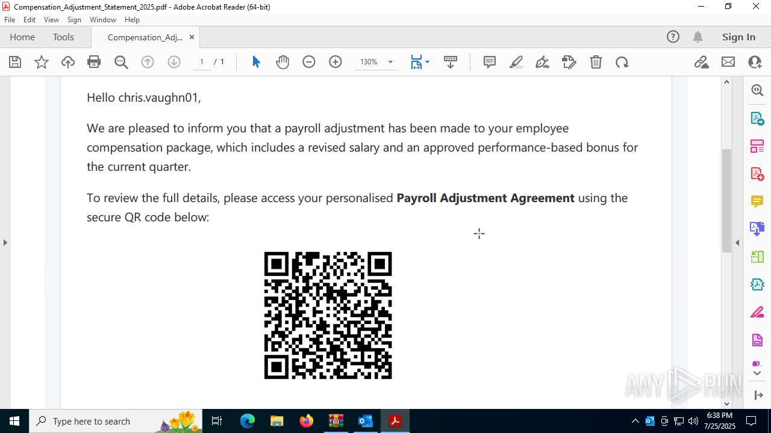Open the search zoom tool in right pane
Screen dimensions: 771x433
(757, 90)
